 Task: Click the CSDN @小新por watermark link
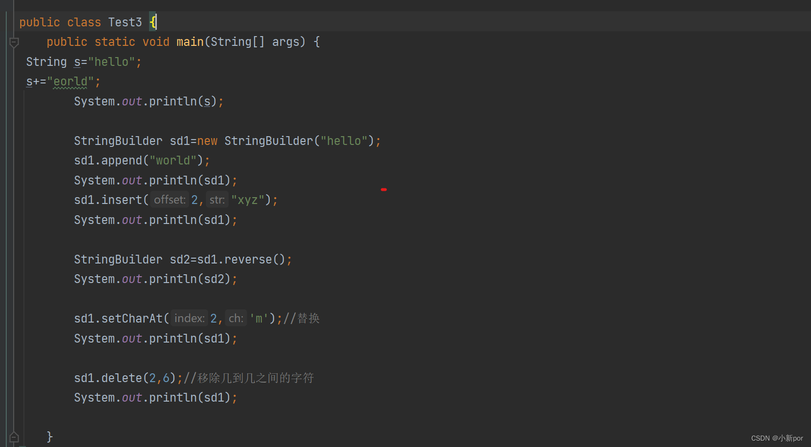pyautogui.click(x=776, y=438)
